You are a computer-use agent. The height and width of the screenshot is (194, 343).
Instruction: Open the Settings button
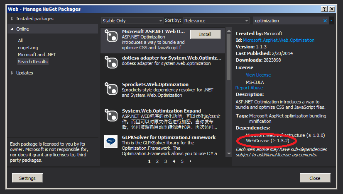pyautogui.click(x=27, y=178)
